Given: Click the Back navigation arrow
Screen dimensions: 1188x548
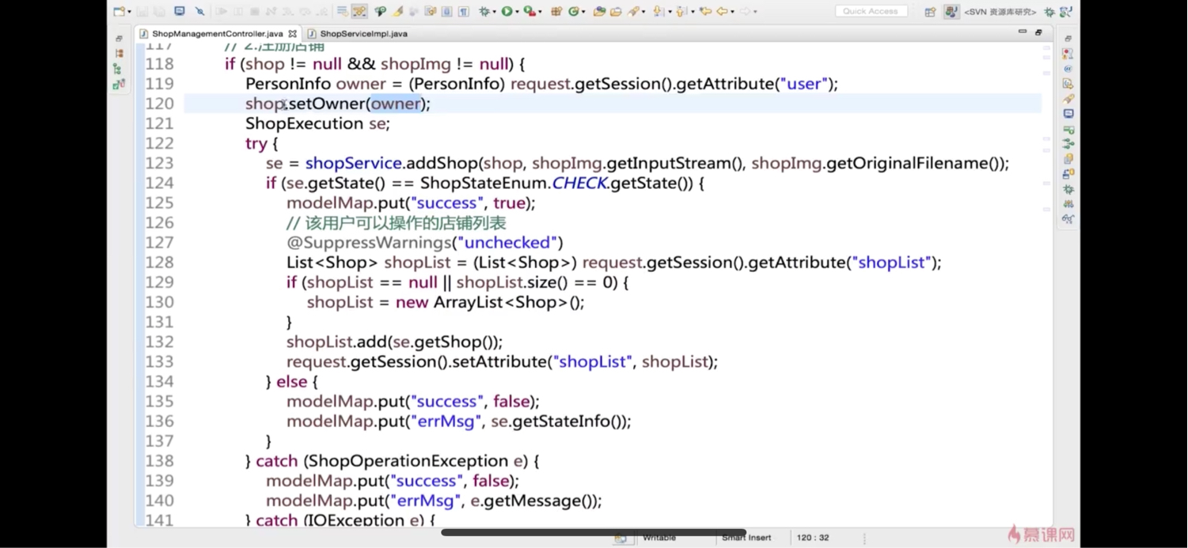Looking at the screenshot, I should point(722,11).
